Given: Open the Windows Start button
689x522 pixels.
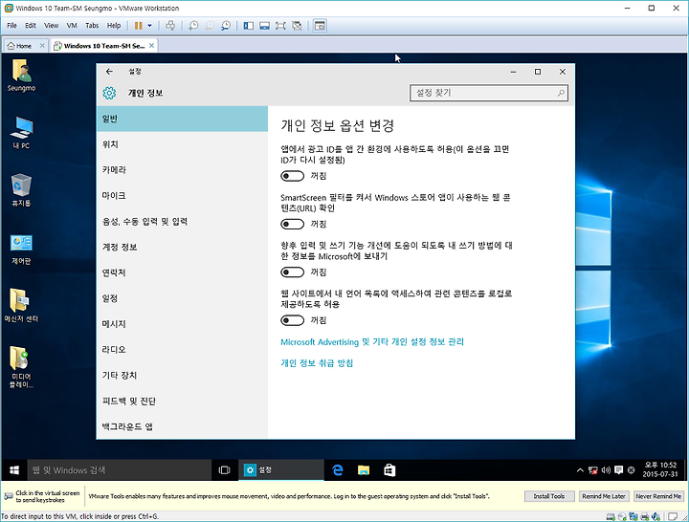Looking at the screenshot, I should (14, 470).
